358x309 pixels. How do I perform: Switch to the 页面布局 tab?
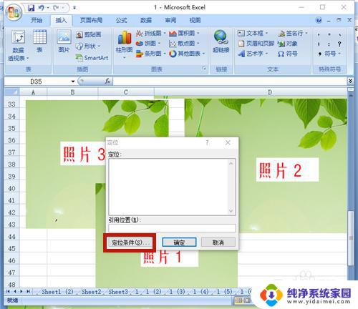[x=91, y=20]
